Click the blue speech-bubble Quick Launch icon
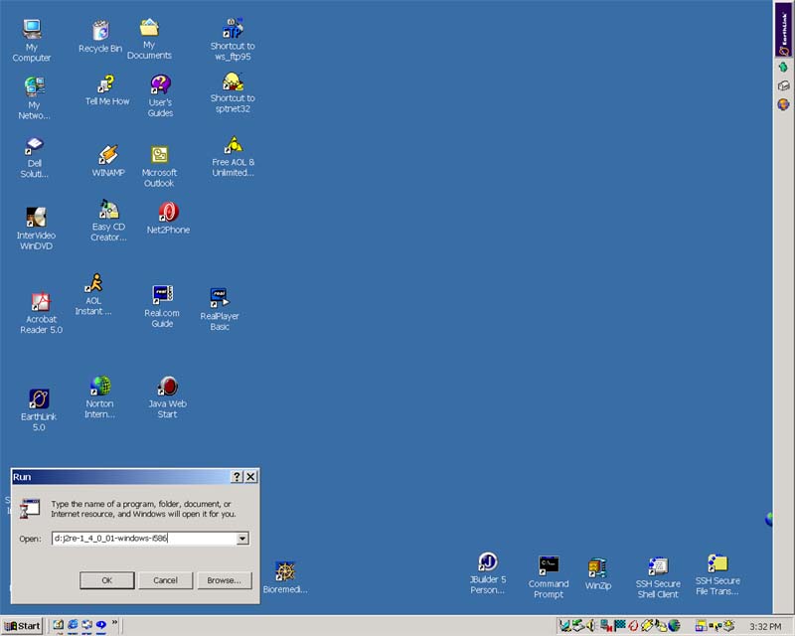Image resolution: width=795 pixels, height=636 pixels. coord(101,625)
